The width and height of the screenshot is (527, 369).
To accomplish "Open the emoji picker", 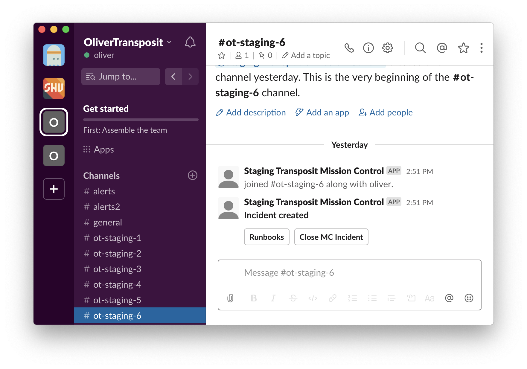I will pyautogui.click(x=469, y=298).
